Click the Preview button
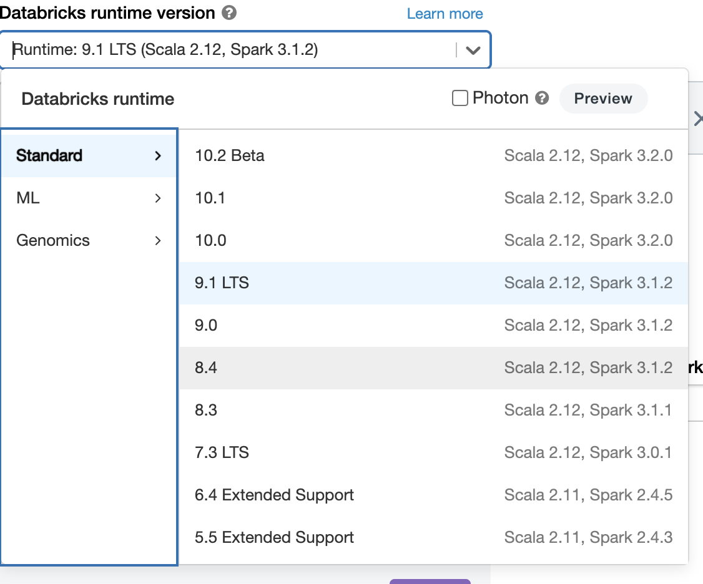Viewport: 703px width, 584px height. pos(603,99)
